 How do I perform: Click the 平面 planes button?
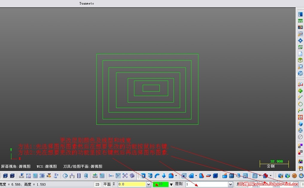[107, 184]
